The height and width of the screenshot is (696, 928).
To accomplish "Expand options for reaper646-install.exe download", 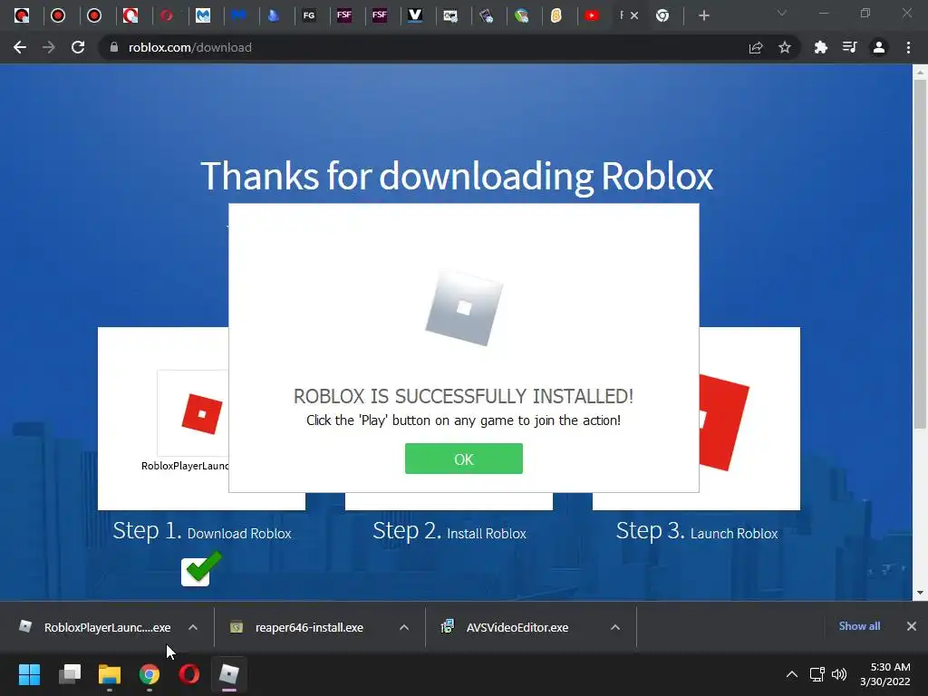I will tap(404, 627).
